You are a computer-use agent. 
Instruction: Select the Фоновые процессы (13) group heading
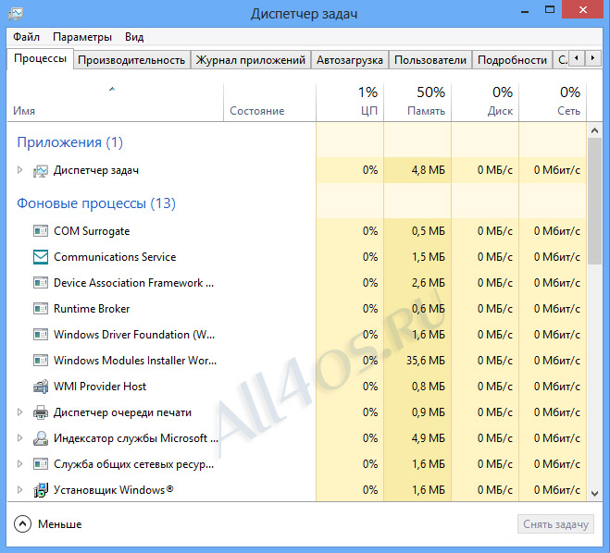pyautogui.click(x=96, y=203)
